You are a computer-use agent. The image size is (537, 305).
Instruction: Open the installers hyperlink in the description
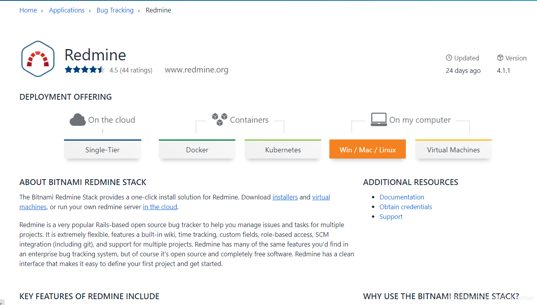tap(285, 197)
